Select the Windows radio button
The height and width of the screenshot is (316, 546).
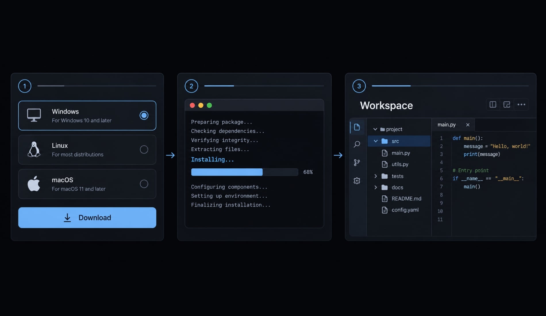[x=144, y=115]
